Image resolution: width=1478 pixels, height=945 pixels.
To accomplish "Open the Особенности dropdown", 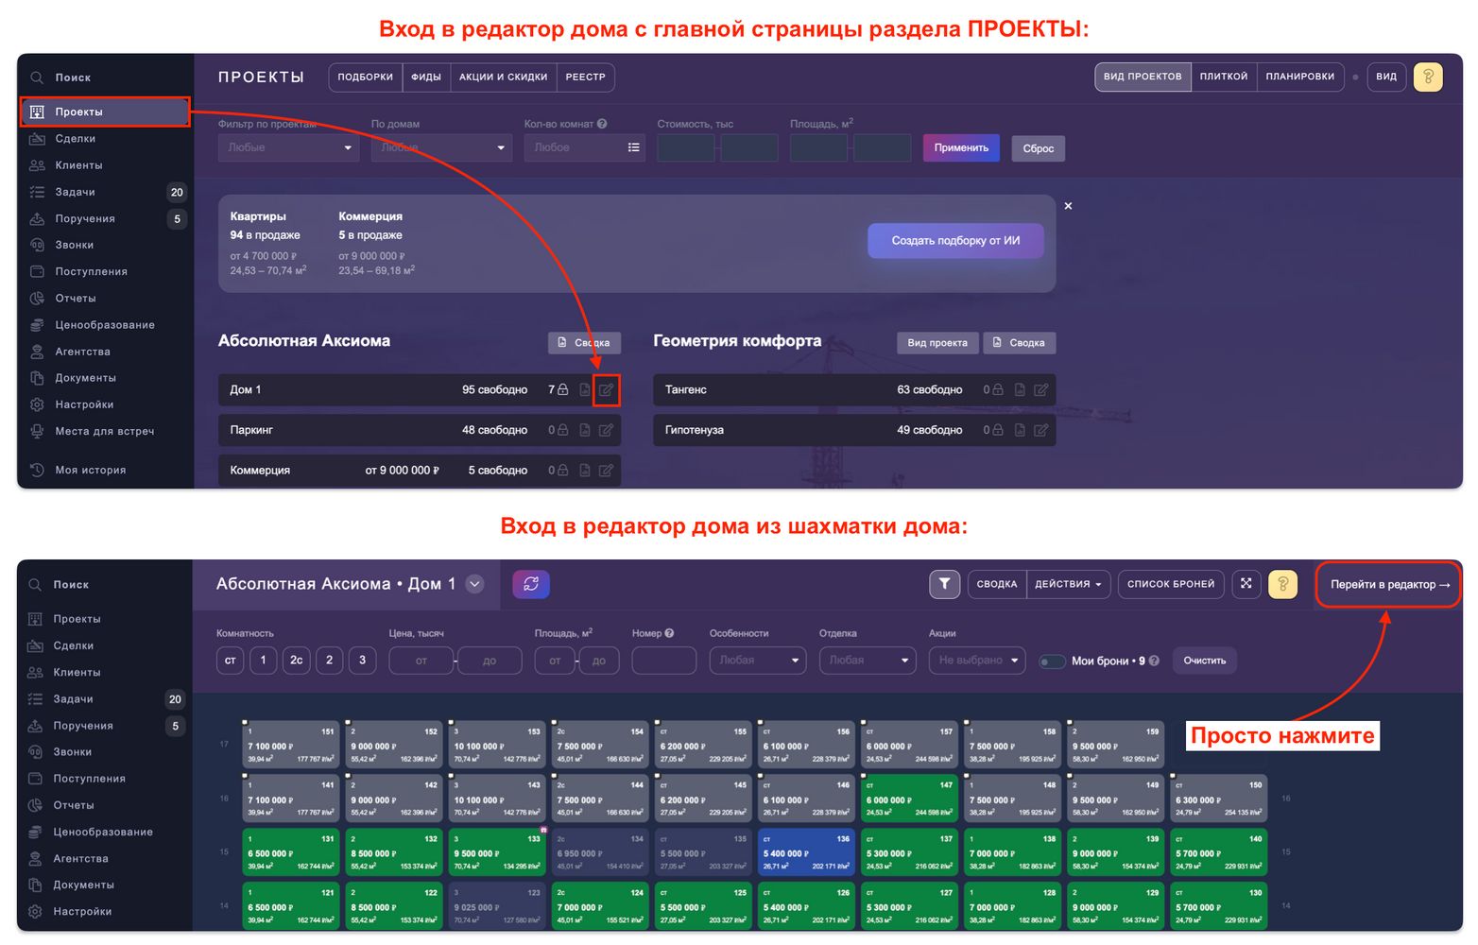I will click(x=758, y=660).
